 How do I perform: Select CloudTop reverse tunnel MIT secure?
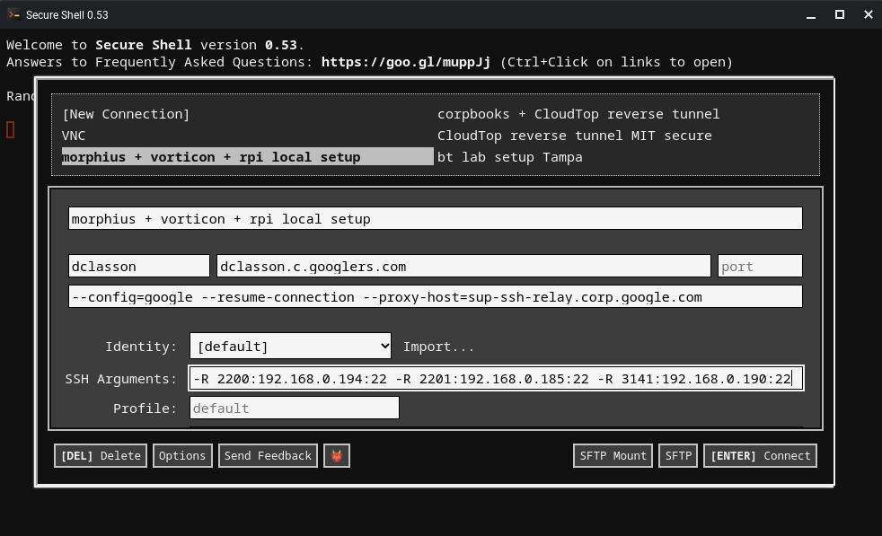pyautogui.click(x=574, y=136)
